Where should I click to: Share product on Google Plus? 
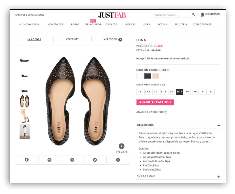[118, 160]
